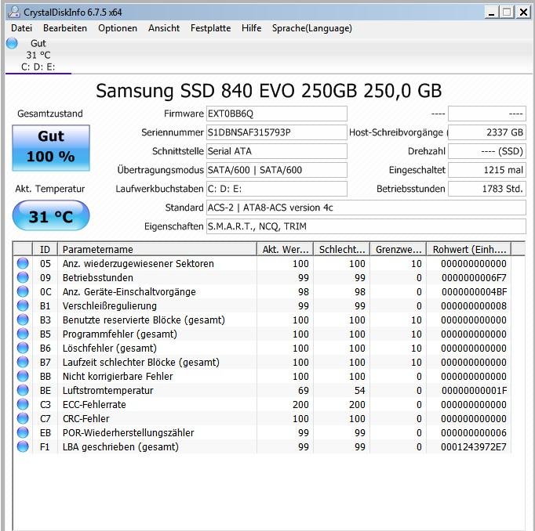Viewport: 535px width, 531px height.
Task: Click the ID column header
Action: [45, 249]
